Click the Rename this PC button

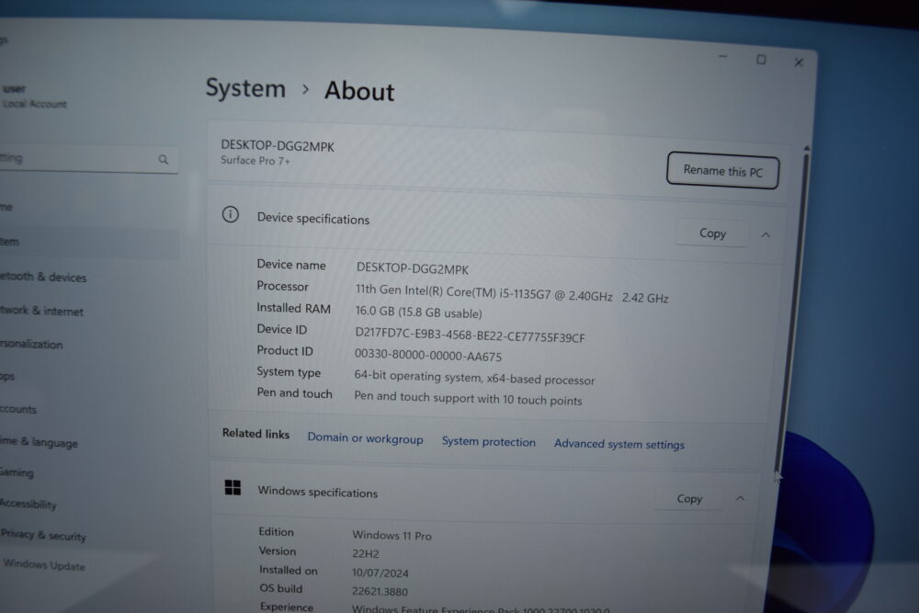tap(722, 171)
